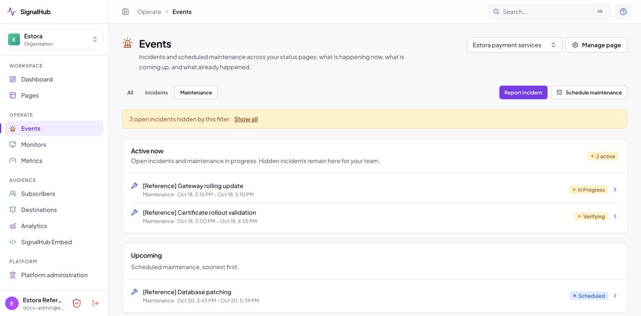Switch to the All tab
Screen dimensions: 641x316
click(130, 92)
